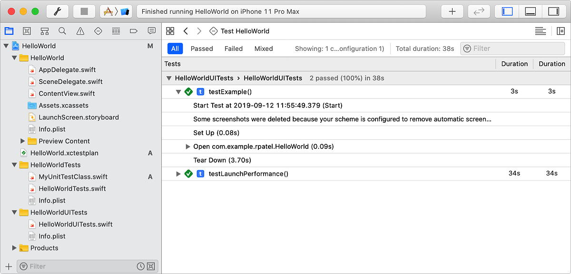Screen dimensions: 571x274
Task: Open code review arrows button
Action: (479, 11)
